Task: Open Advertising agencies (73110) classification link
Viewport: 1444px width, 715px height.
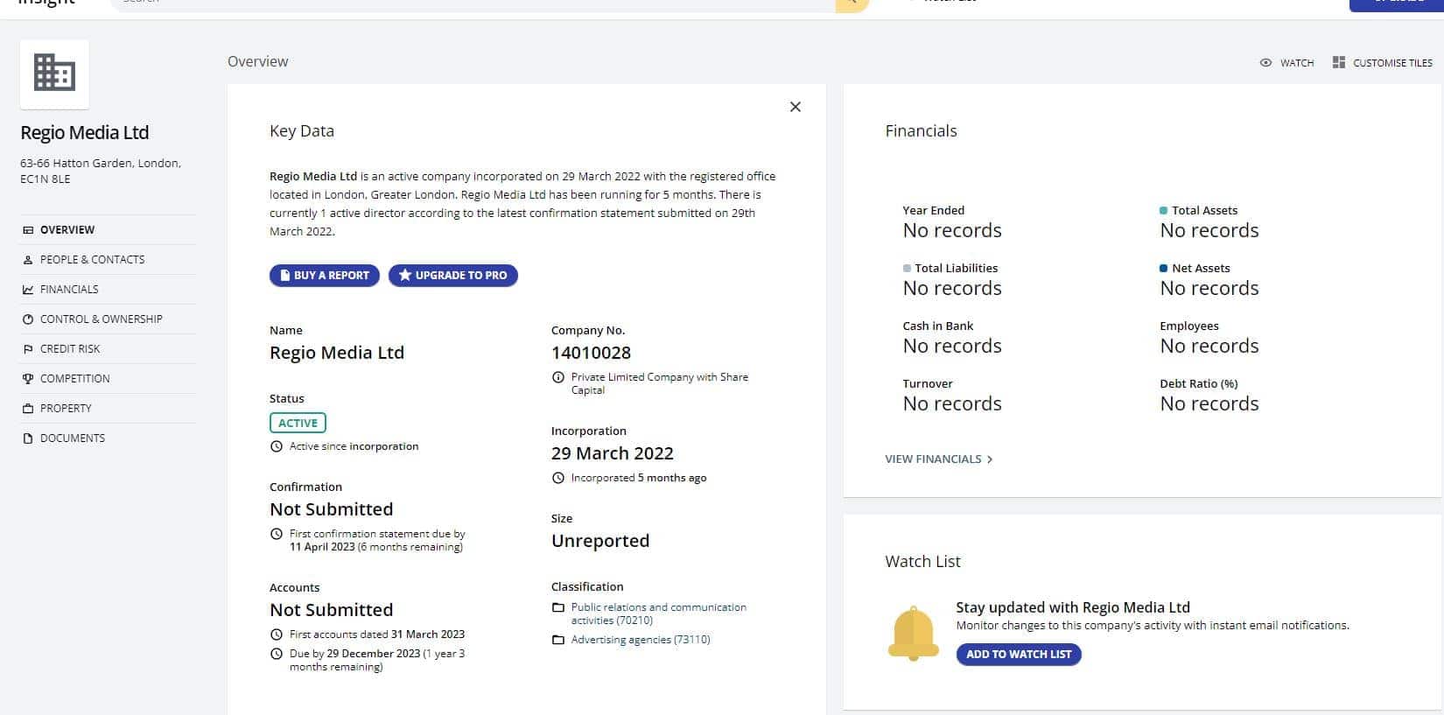Action: [640, 640]
